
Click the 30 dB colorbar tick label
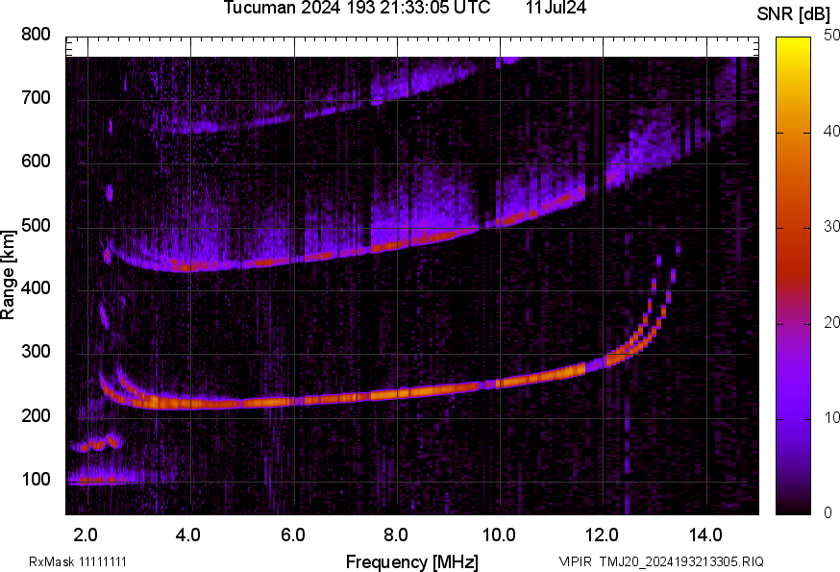831,227
